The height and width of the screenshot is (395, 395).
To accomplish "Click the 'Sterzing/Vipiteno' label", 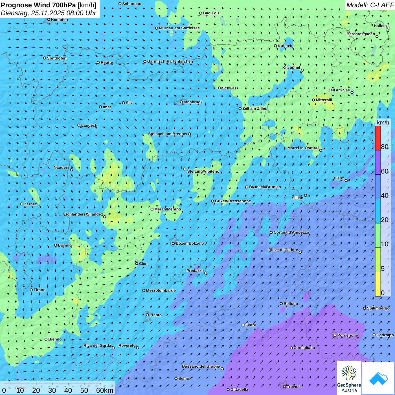I will point(203,171).
